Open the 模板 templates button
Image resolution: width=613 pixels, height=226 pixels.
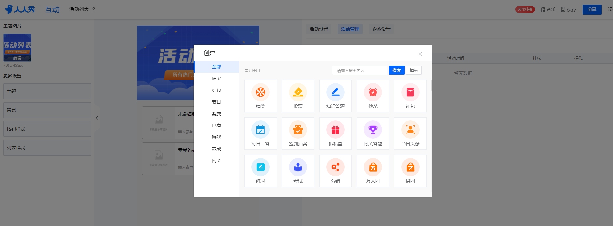click(414, 70)
